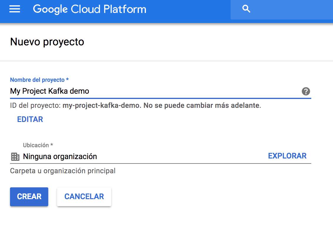Click the Ubicación label
The height and width of the screenshot is (228, 333).
tap(38, 145)
